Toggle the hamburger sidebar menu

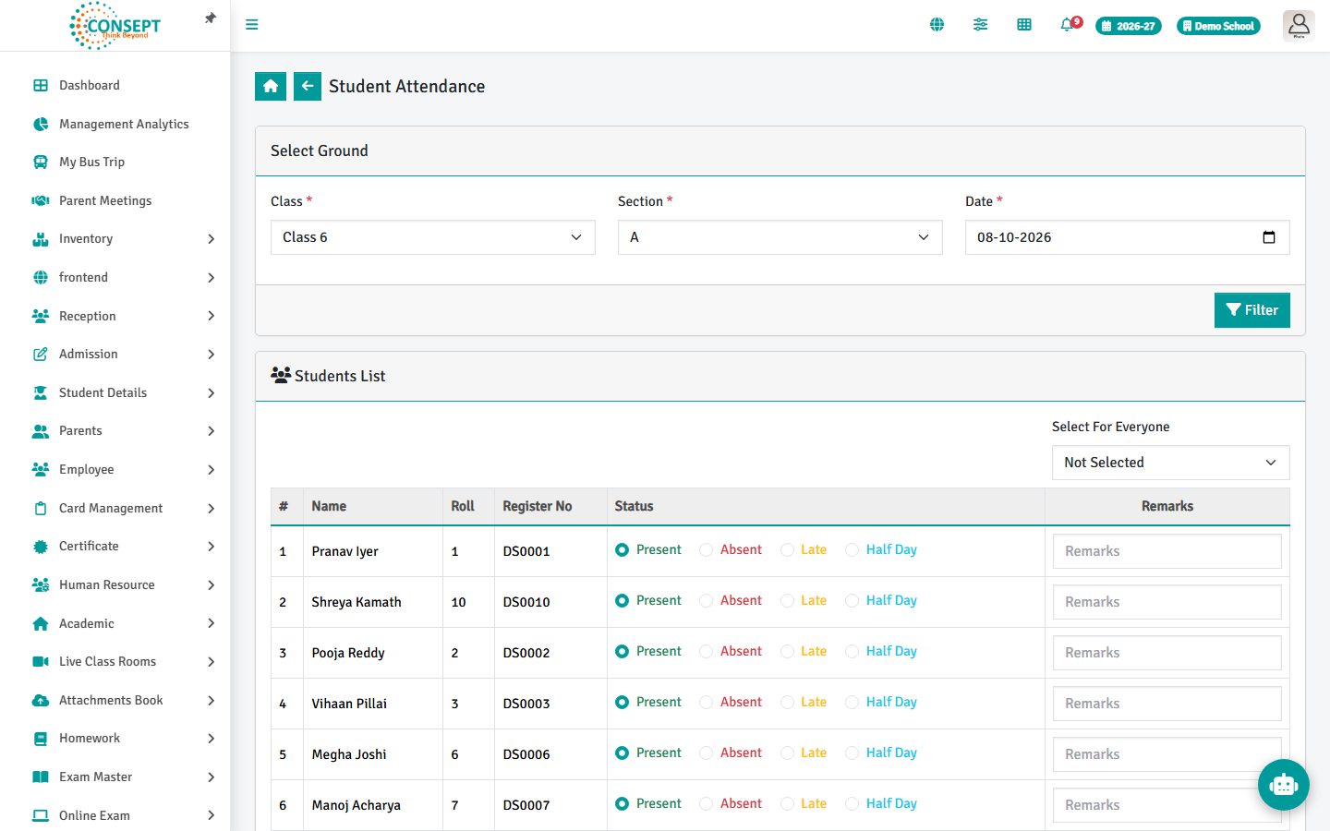click(251, 25)
